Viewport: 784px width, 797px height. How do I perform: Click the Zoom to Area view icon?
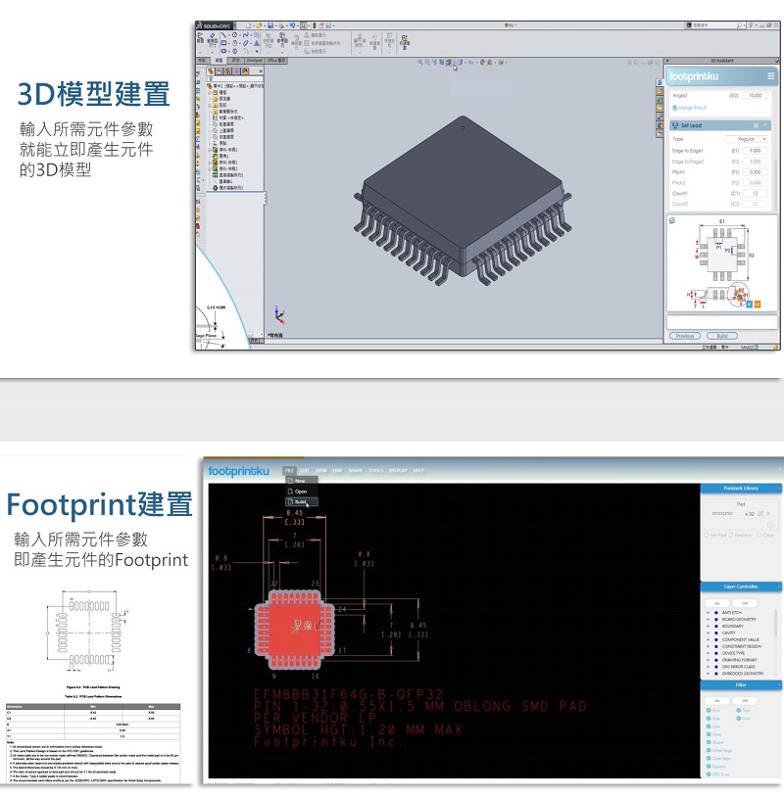[427, 62]
